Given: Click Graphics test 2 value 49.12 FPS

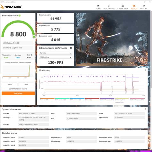Looking at the screenshot, I should pos(33,145).
